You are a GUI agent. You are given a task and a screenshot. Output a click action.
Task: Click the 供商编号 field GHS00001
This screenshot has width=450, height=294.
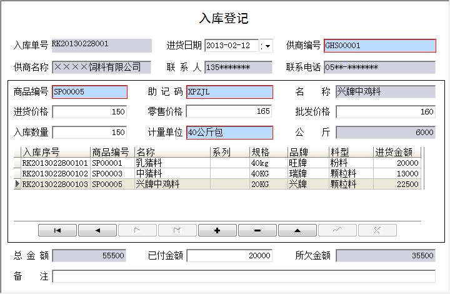379,46
